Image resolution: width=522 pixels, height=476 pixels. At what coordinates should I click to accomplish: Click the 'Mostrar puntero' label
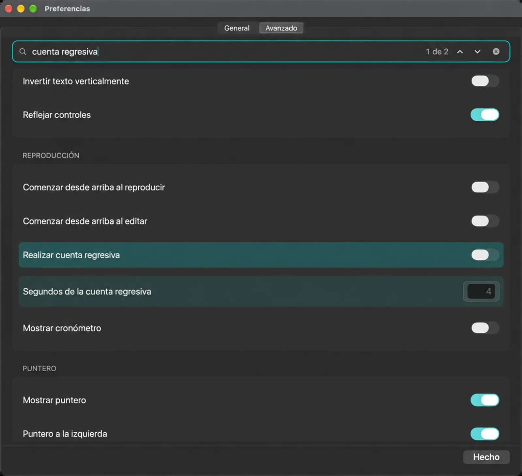coord(54,400)
